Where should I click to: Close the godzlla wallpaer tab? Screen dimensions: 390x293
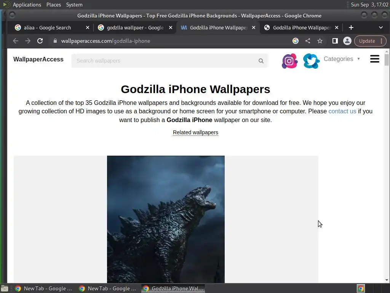(x=170, y=27)
